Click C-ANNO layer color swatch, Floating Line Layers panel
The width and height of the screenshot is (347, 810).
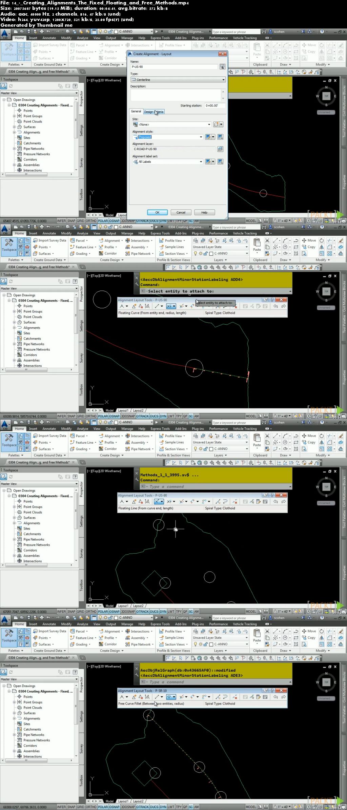tap(211, 449)
